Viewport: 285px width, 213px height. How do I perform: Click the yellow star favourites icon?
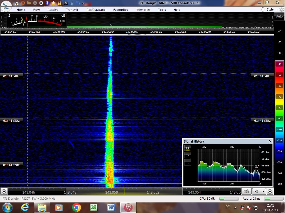53,3
